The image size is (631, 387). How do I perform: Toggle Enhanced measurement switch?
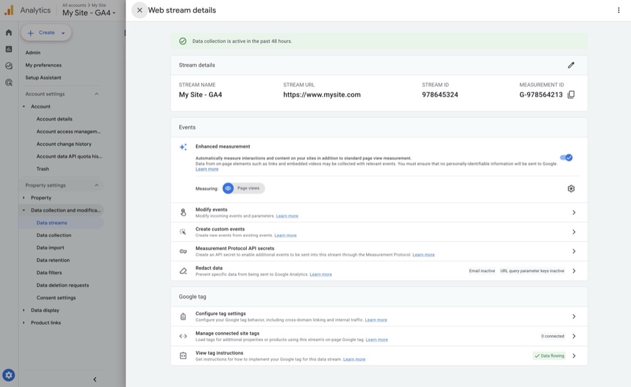(x=566, y=157)
